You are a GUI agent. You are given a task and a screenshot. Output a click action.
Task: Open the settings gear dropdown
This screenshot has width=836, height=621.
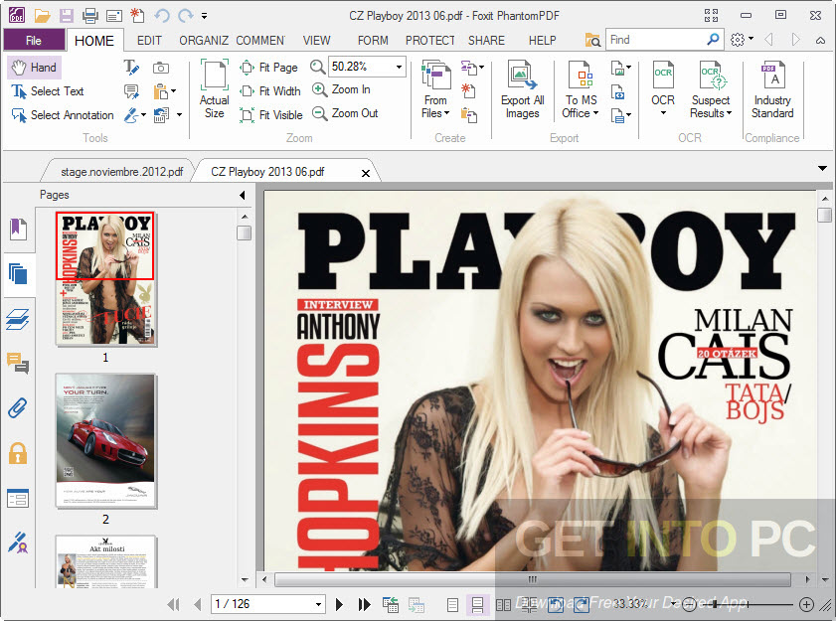(x=742, y=40)
